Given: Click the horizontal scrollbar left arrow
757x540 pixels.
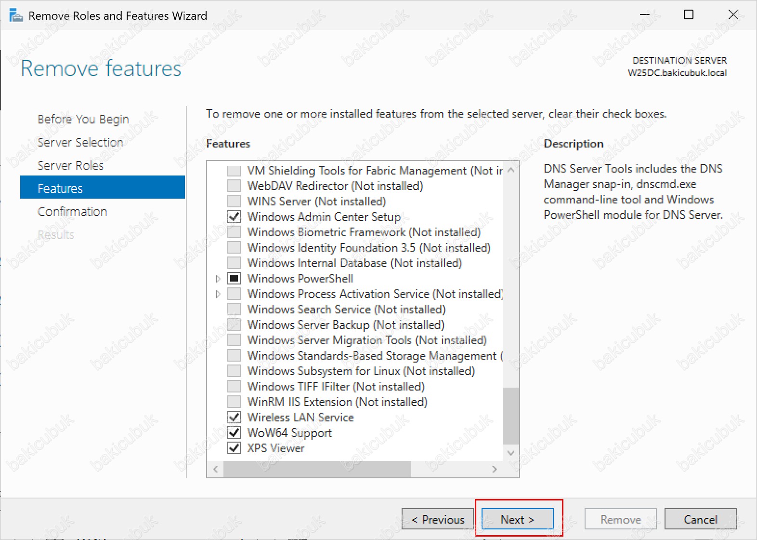Looking at the screenshot, I should point(216,469).
